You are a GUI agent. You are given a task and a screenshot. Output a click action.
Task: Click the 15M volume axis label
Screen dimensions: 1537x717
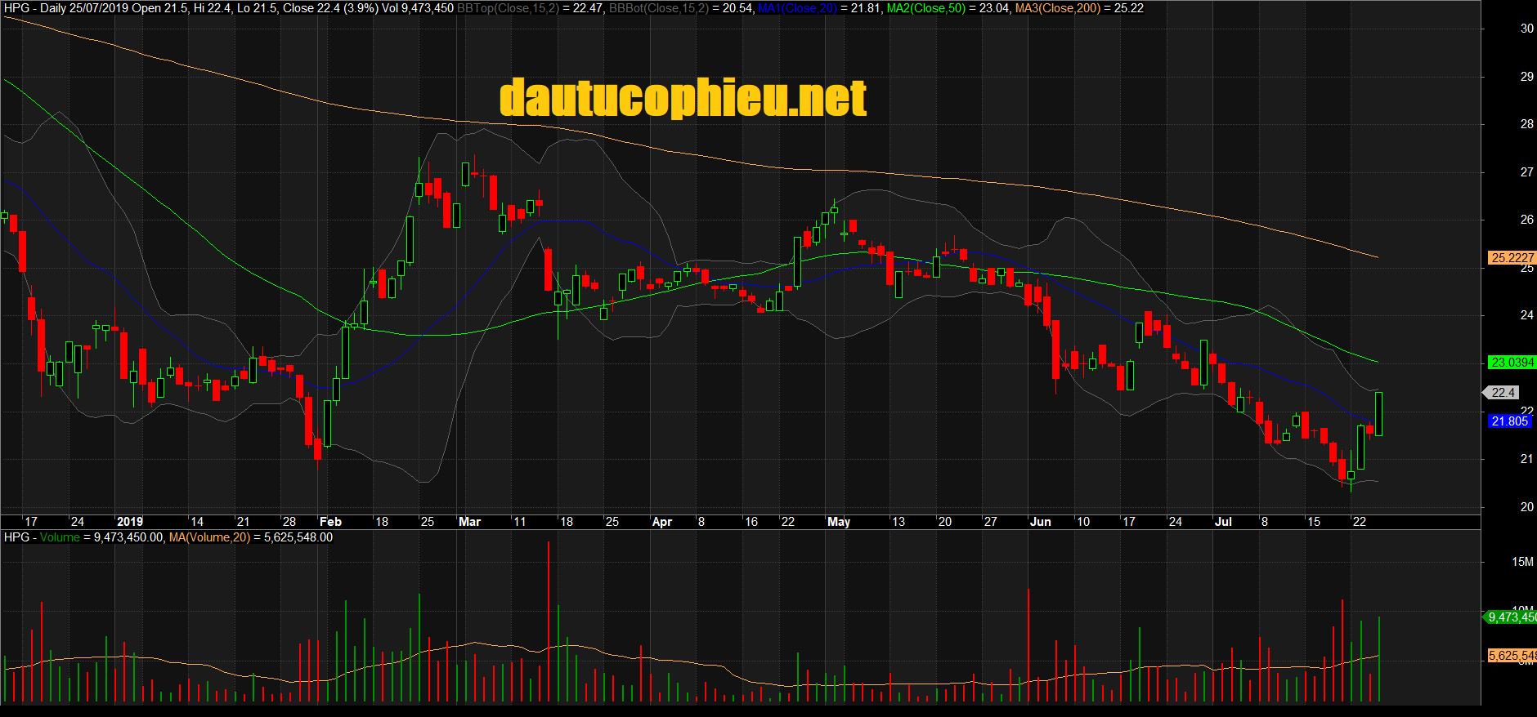point(1522,562)
